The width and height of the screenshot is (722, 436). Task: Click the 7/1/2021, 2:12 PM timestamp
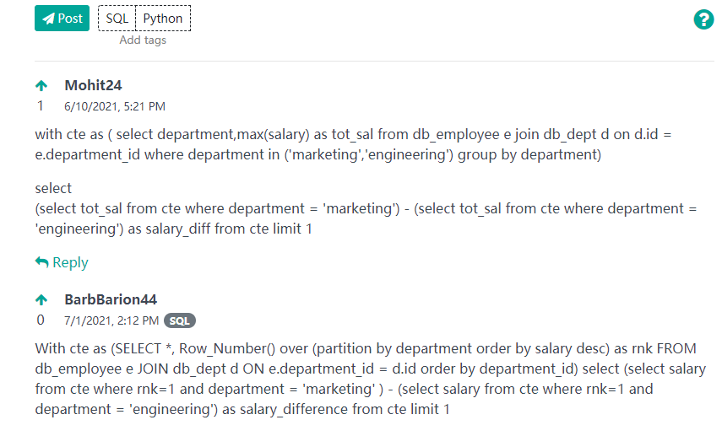111,320
